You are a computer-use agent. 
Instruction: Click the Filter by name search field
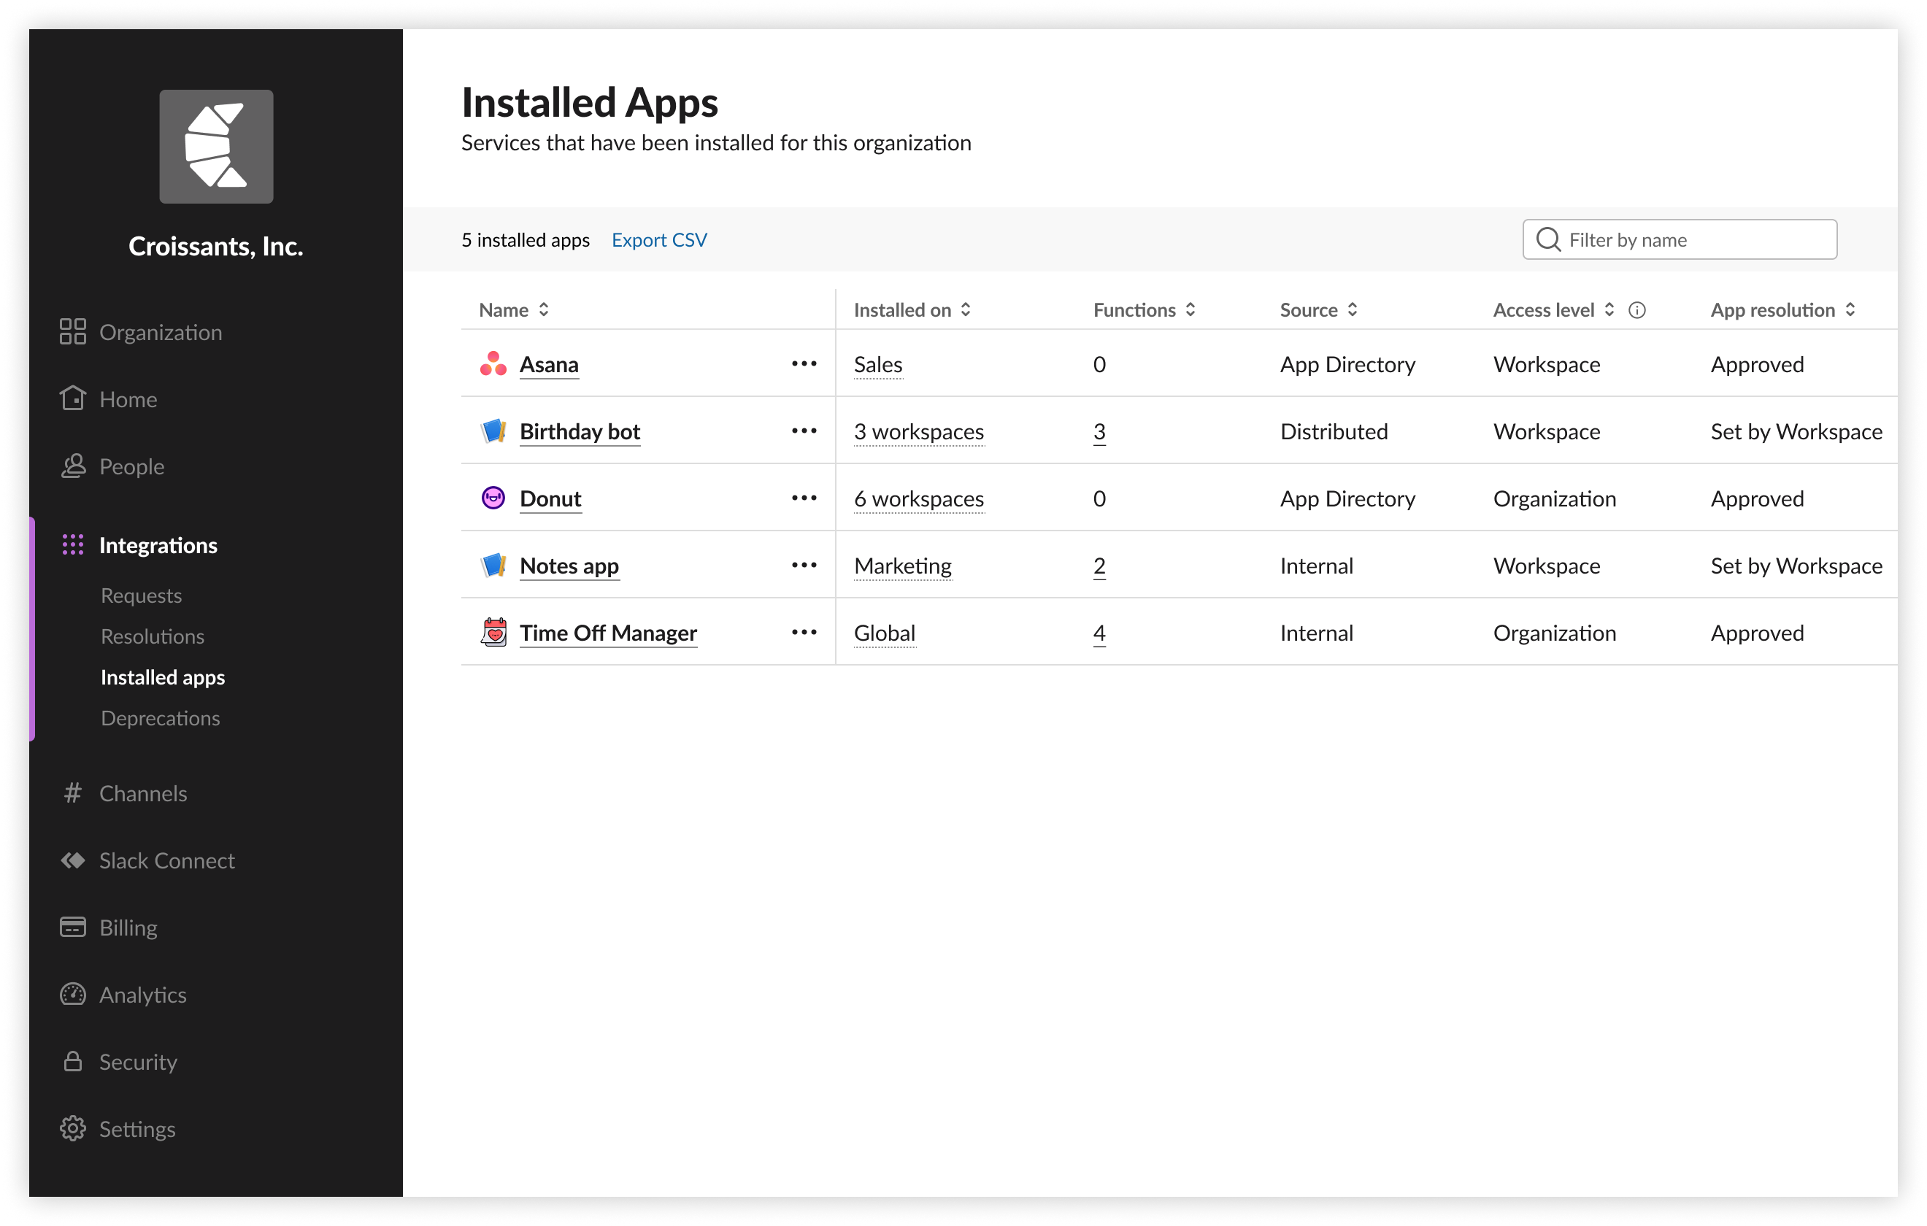click(x=1695, y=240)
